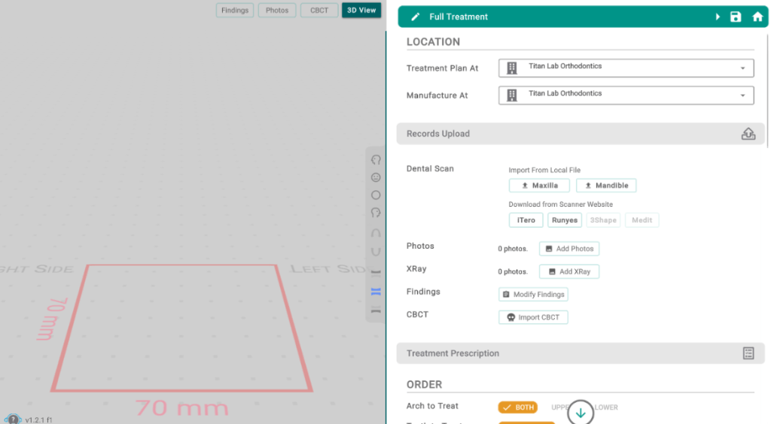The width and height of the screenshot is (771, 424).
Task: Select the circle view icon in 3D toolbar
Action: click(x=376, y=195)
